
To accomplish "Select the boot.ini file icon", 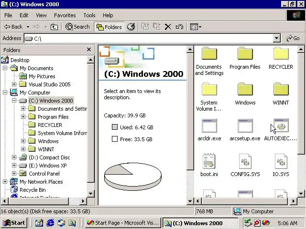I will click(209, 161).
